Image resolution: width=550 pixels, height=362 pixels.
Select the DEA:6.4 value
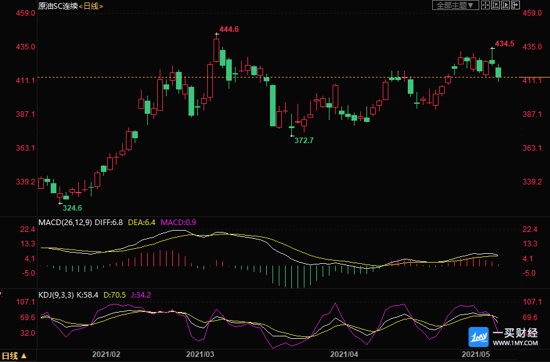click(x=142, y=223)
